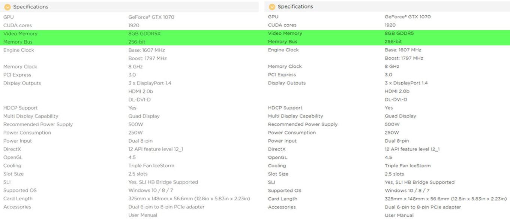Click the right Memory Bus label
Image resolution: width=510 pixels, height=222 pixels.
282,42
